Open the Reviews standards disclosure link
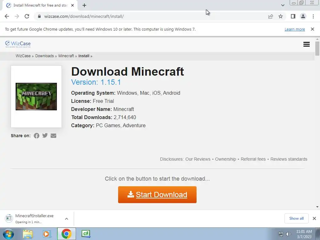The height and width of the screenshot is (240, 320). tap(289, 159)
